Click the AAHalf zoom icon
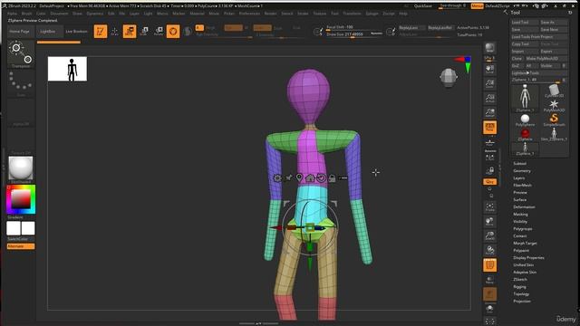 click(489, 113)
